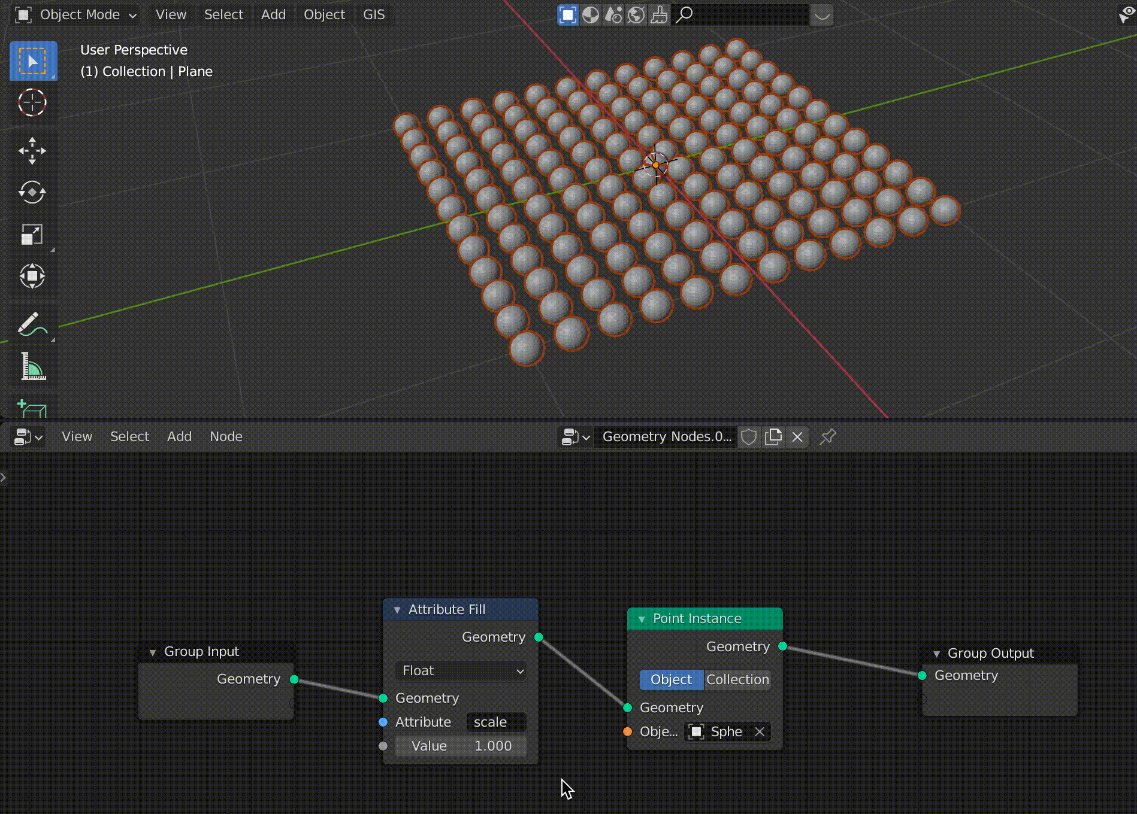Viewport: 1137px width, 814px height.
Task: Open the viewport Add menu
Action: tap(273, 15)
